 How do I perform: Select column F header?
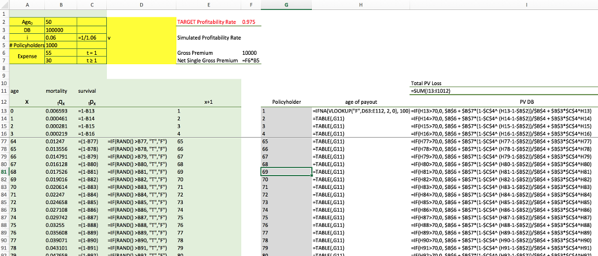pyautogui.click(x=251, y=5)
